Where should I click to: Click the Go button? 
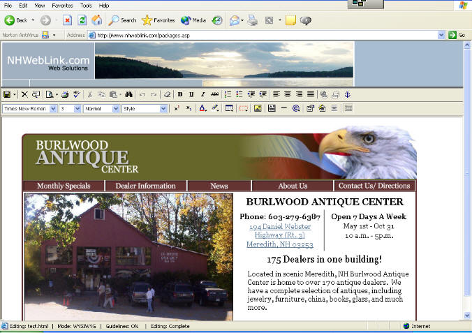pyautogui.click(x=457, y=35)
